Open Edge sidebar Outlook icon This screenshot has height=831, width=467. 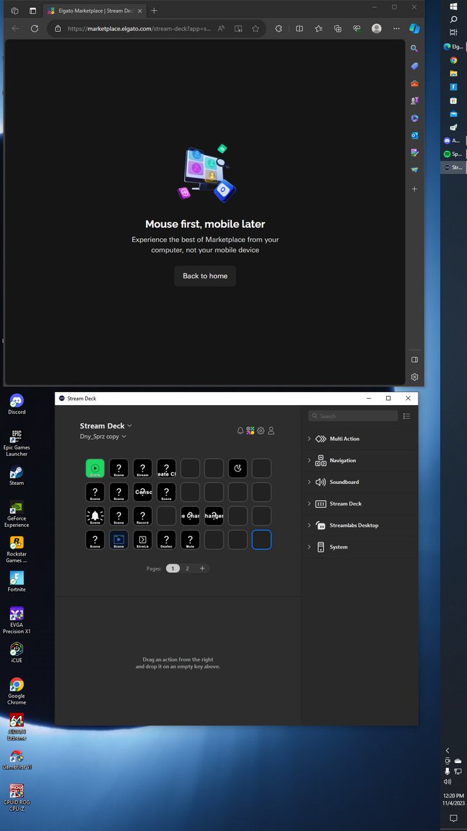point(414,135)
